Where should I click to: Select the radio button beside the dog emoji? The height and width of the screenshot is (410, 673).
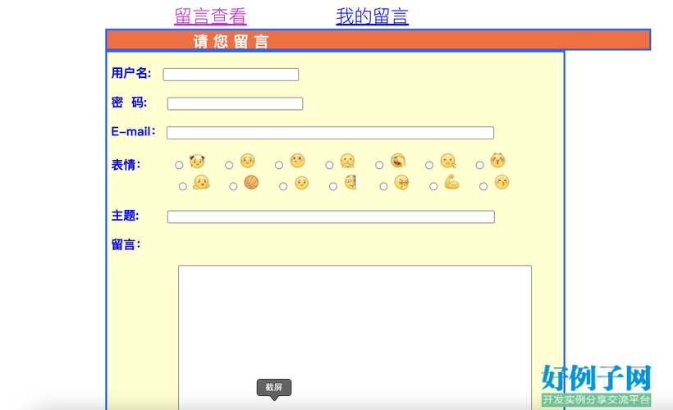[x=179, y=166]
